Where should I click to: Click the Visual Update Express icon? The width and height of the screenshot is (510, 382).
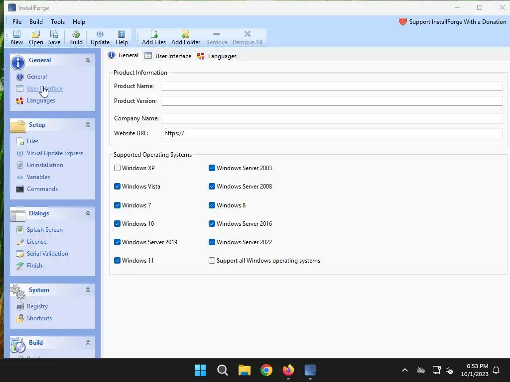(20, 153)
